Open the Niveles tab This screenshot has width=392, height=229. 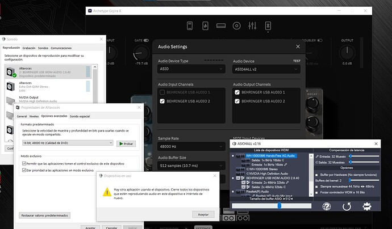(x=34, y=116)
